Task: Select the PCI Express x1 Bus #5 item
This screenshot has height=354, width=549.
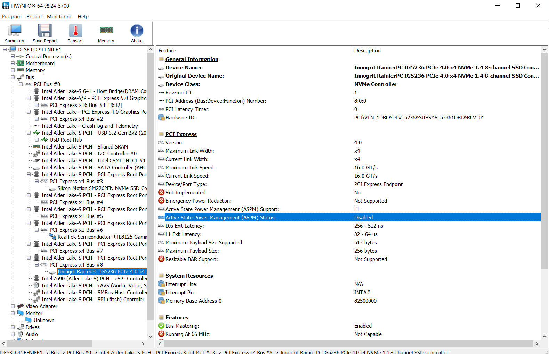Action: pos(76,216)
